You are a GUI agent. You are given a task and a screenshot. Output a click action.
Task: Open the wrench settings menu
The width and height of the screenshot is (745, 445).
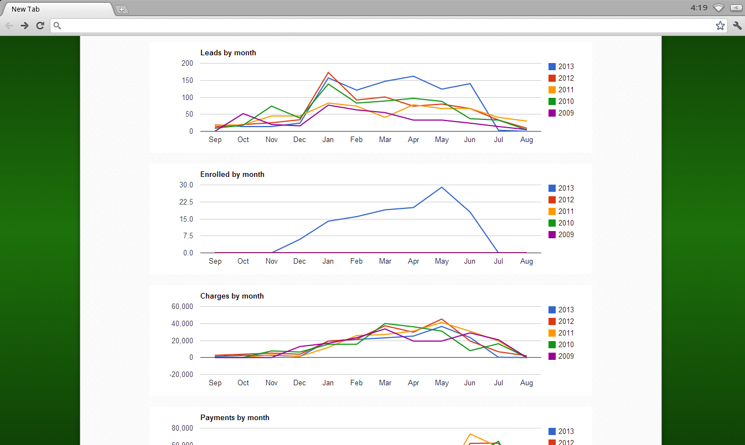click(737, 25)
